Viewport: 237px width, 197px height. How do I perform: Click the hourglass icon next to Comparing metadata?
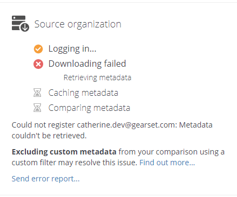coord(37,108)
